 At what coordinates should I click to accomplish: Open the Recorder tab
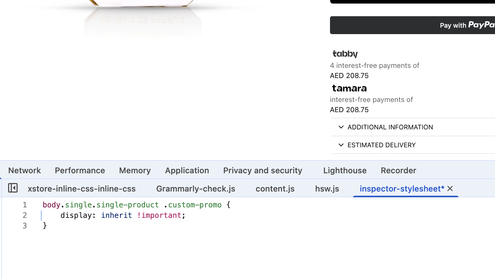click(x=398, y=171)
